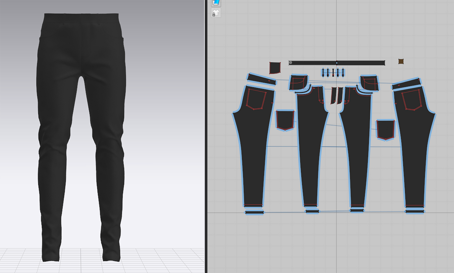This screenshot has height=273, width=454.
Task: Select the left back yoke pattern piece
Action: [x=262, y=79]
